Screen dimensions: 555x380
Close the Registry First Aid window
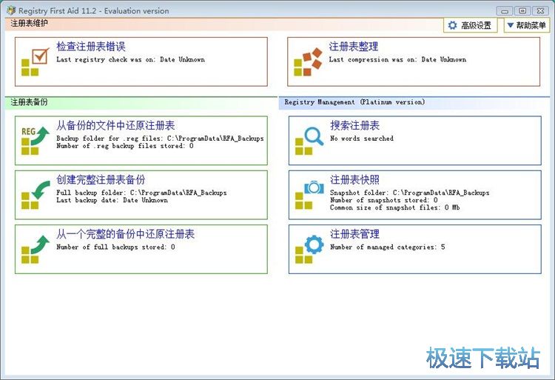(x=540, y=11)
